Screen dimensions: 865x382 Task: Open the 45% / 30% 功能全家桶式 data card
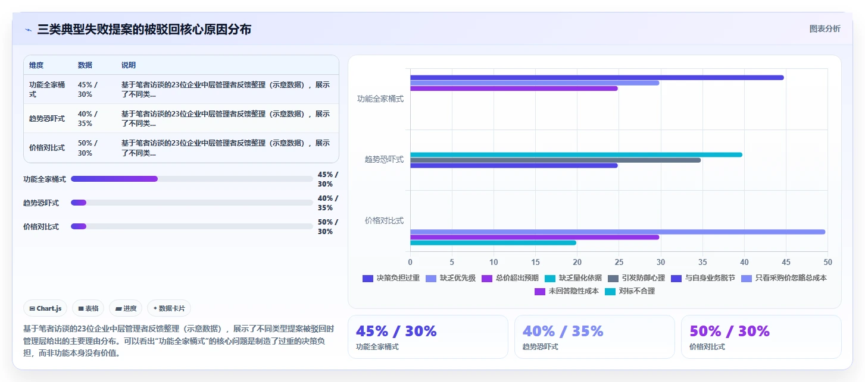(427, 337)
